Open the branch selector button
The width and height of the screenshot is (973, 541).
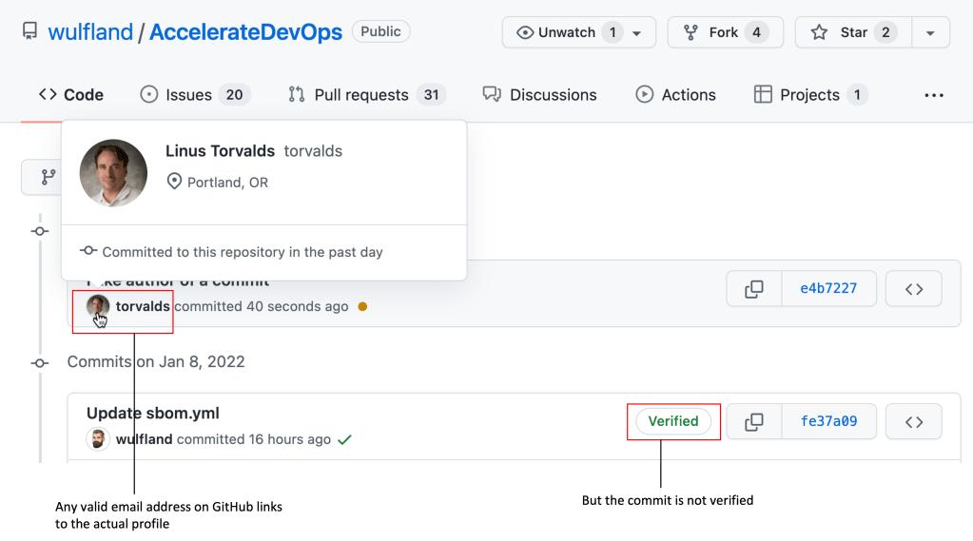42,178
